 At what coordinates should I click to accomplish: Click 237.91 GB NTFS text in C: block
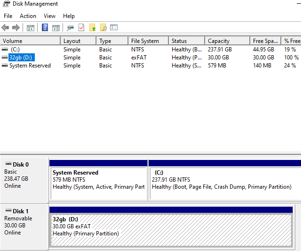tap(171, 180)
